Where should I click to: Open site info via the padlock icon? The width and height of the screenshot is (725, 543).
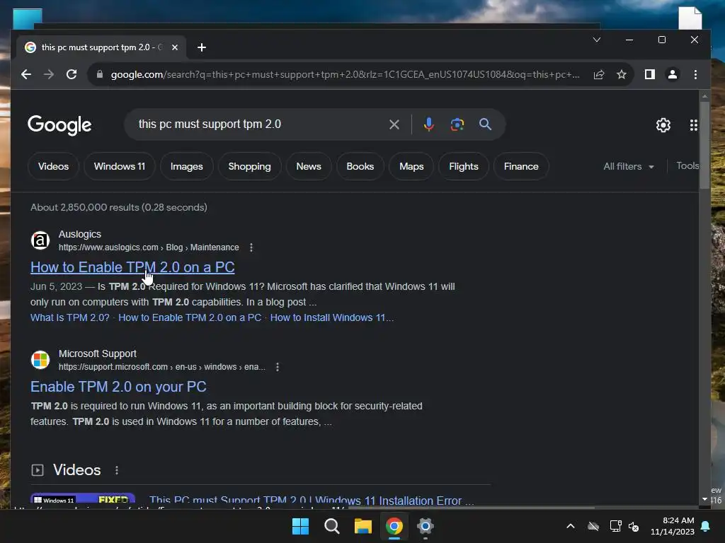(99, 74)
